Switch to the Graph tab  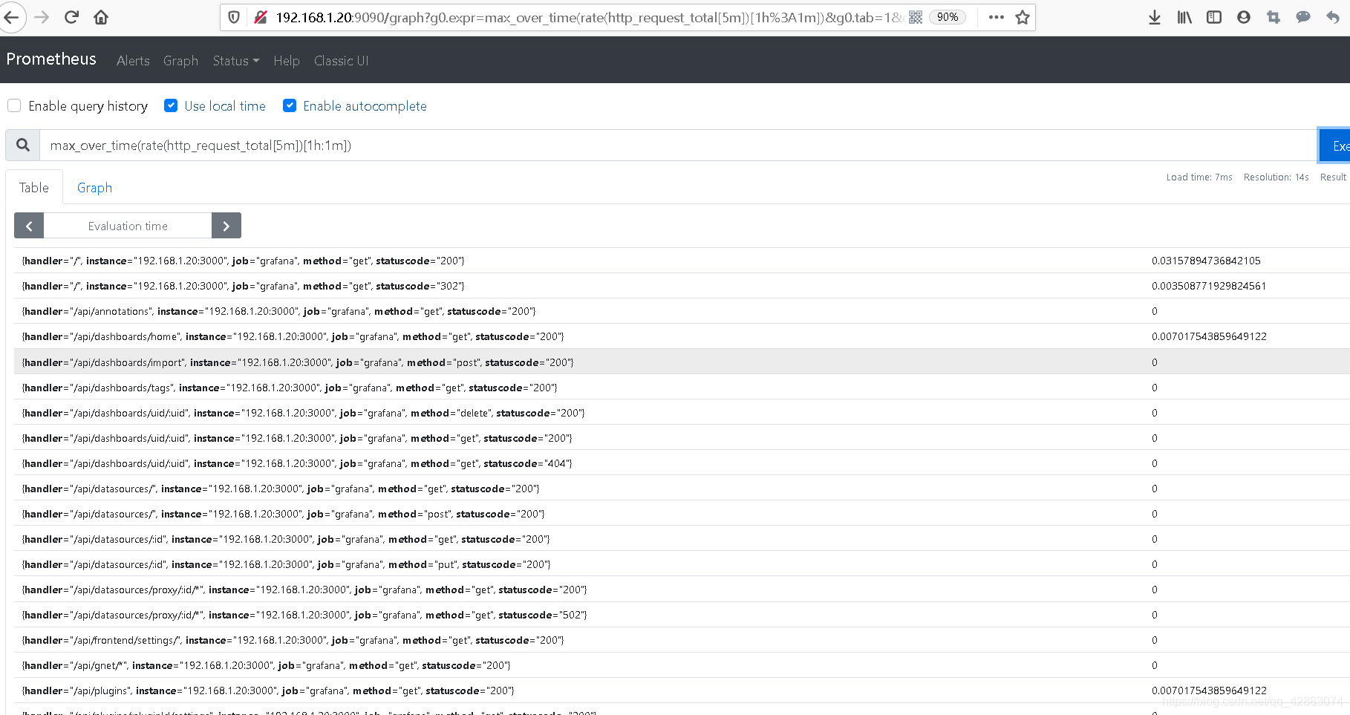94,188
